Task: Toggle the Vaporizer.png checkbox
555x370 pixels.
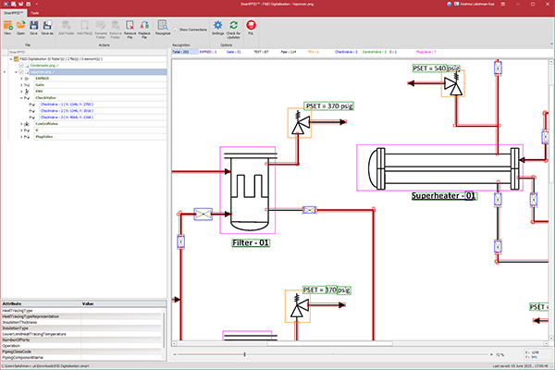Action: [x=21, y=72]
